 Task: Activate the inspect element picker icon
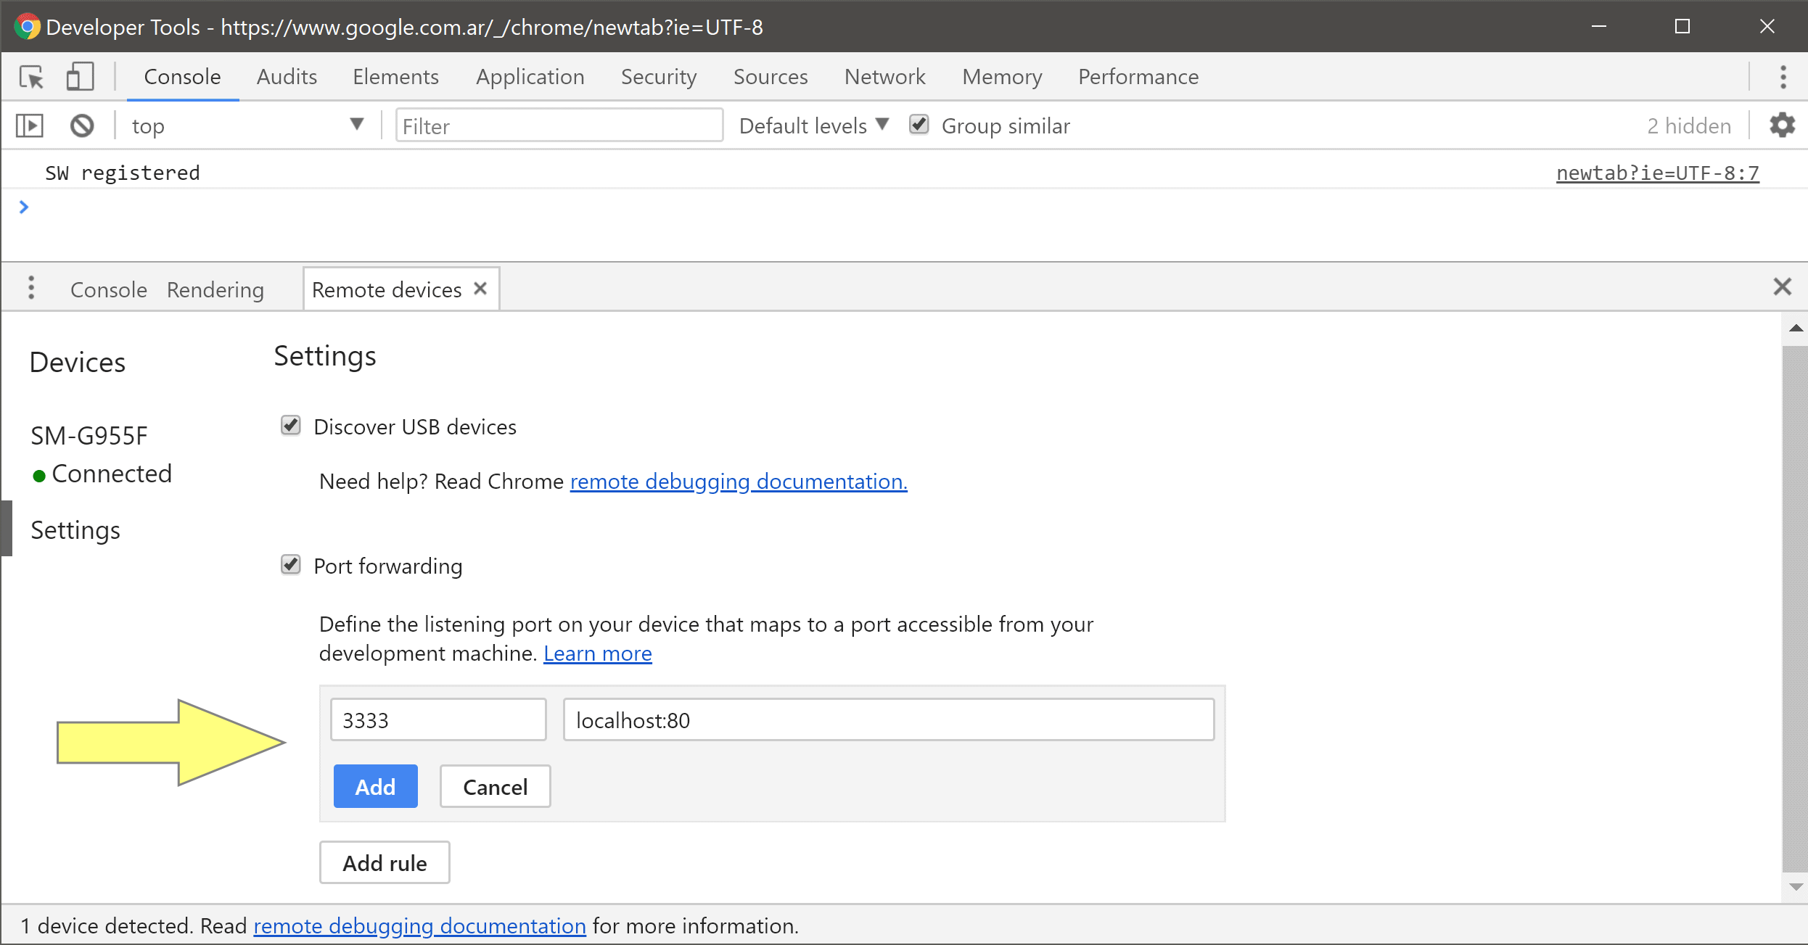(31, 77)
